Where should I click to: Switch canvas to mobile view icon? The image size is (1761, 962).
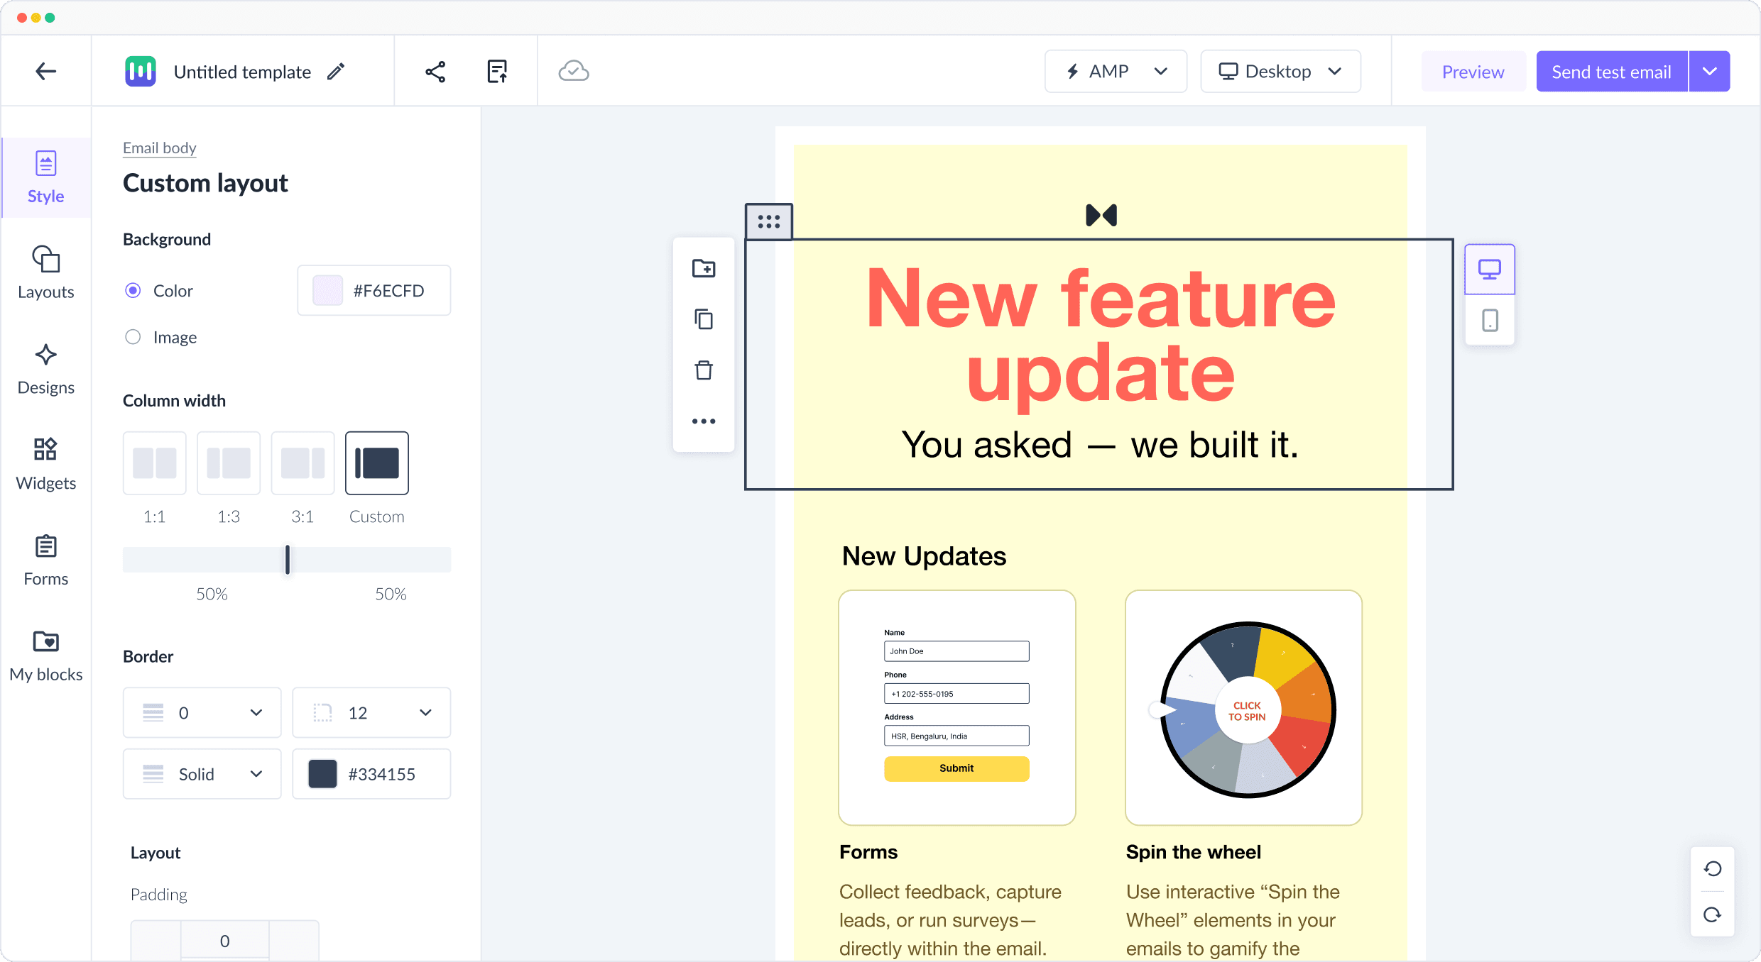click(1490, 321)
